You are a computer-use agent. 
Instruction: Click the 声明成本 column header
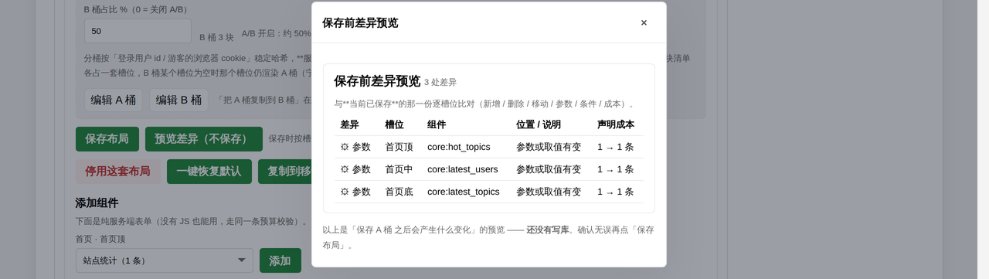click(x=616, y=124)
